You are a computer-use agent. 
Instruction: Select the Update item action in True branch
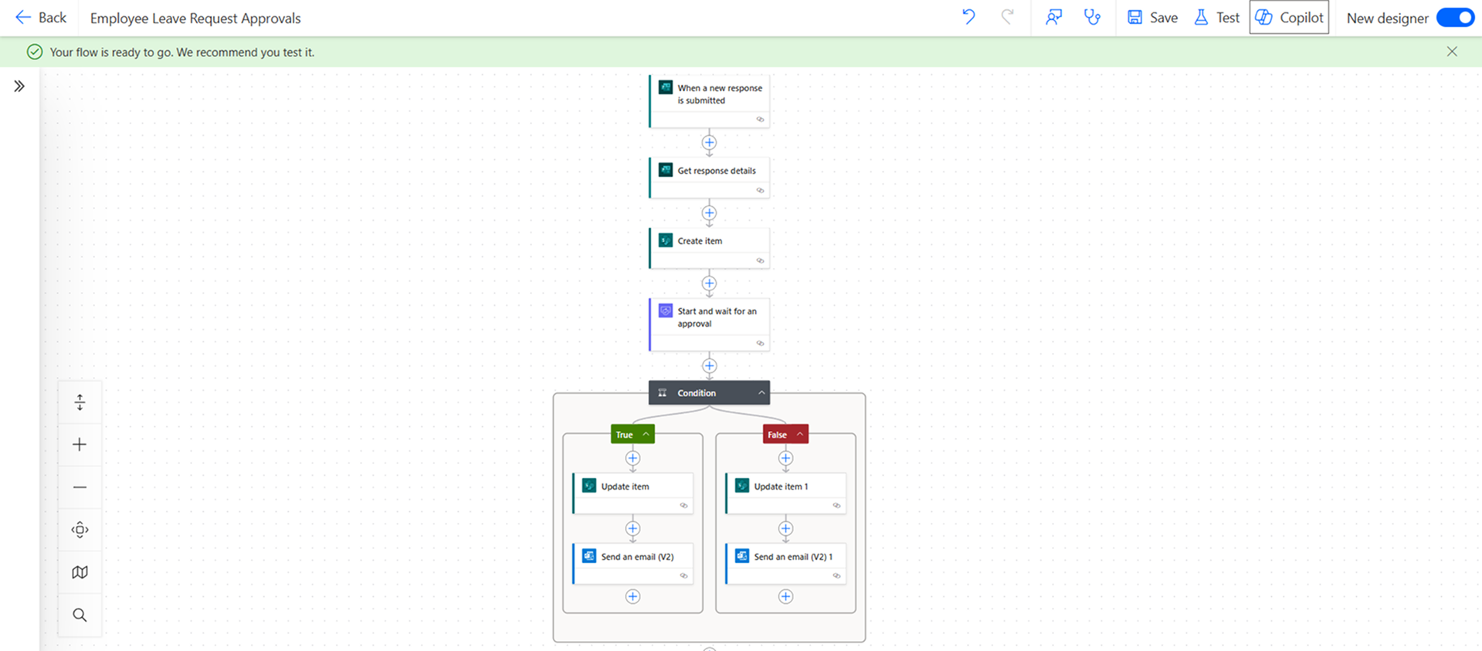click(x=632, y=493)
